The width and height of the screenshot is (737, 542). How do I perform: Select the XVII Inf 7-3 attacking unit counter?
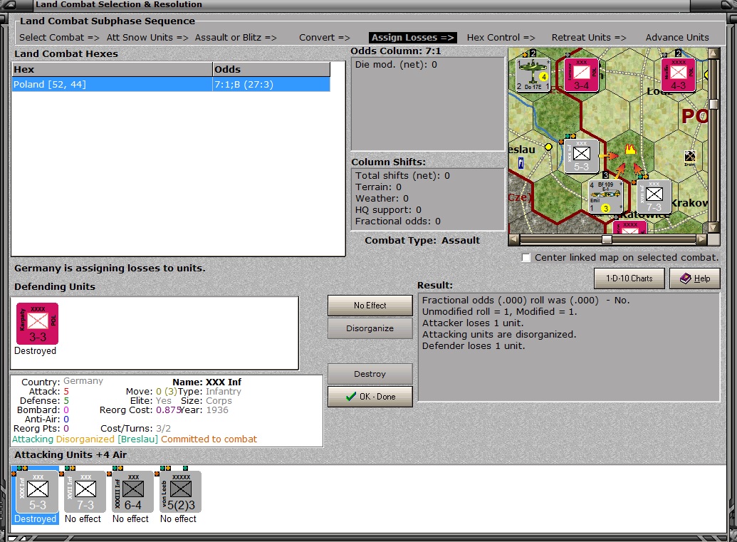85,491
